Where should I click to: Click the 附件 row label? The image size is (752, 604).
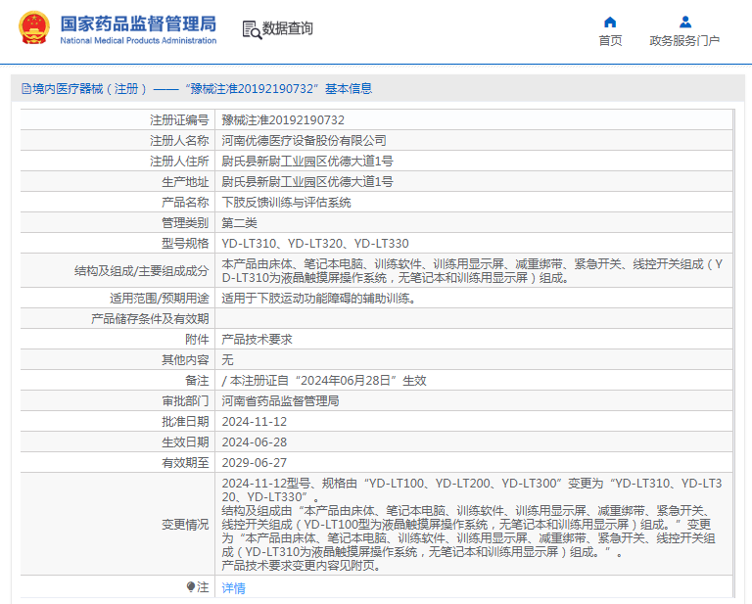coord(197,340)
